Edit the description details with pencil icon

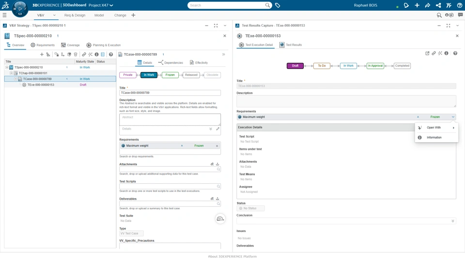(217, 129)
